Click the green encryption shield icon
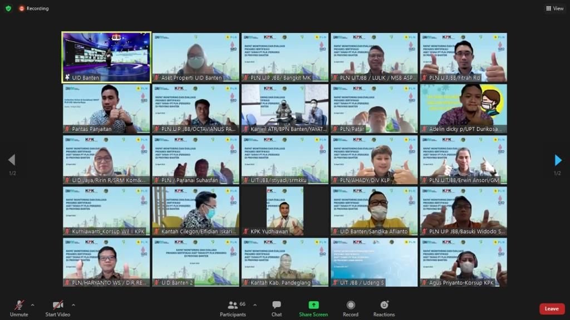This screenshot has height=320, width=570. click(8, 8)
